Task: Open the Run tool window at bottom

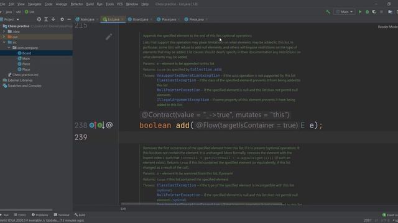Action: 4,215
